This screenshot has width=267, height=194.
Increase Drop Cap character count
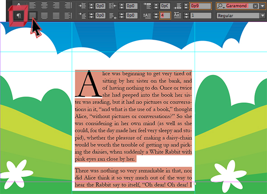point(186,14)
